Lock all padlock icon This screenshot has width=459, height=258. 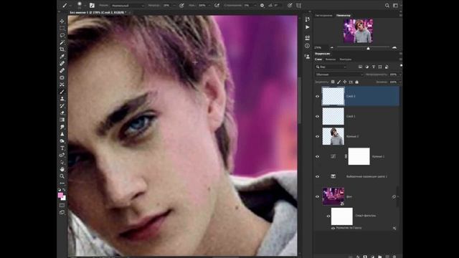357,82
